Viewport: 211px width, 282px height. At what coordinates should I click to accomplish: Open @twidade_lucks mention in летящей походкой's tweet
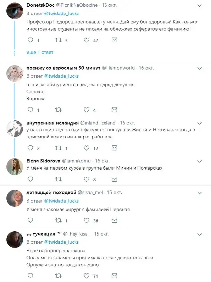[62, 201]
